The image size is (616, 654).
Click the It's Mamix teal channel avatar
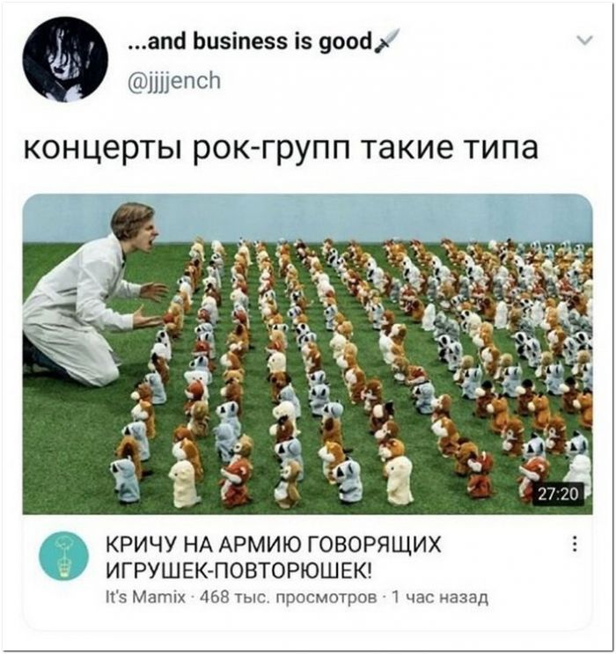coord(64,556)
